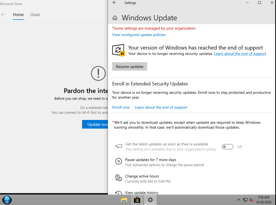
Task: Show hidden system tray icons
Action: [x=239, y=200]
